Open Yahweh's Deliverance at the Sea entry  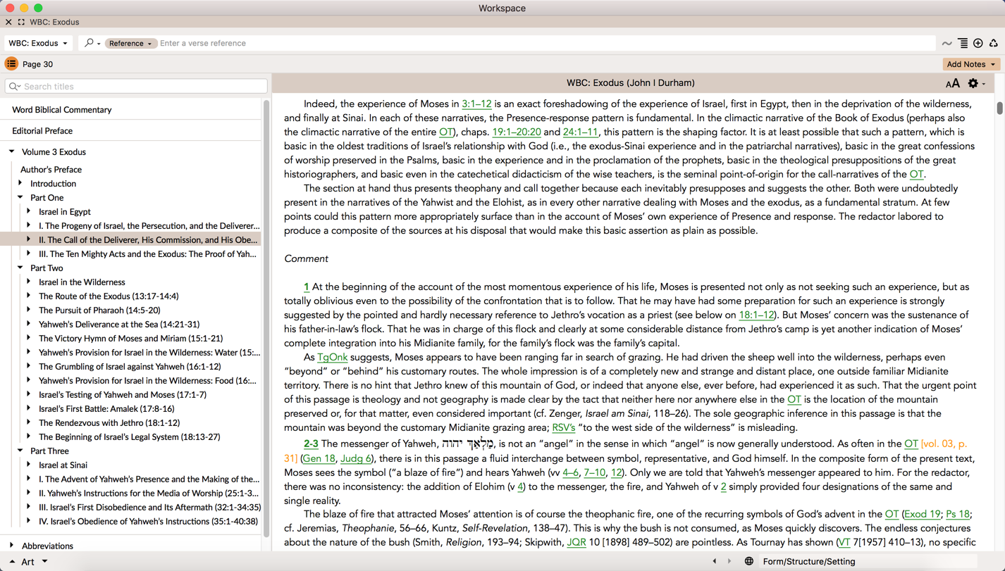coord(119,325)
